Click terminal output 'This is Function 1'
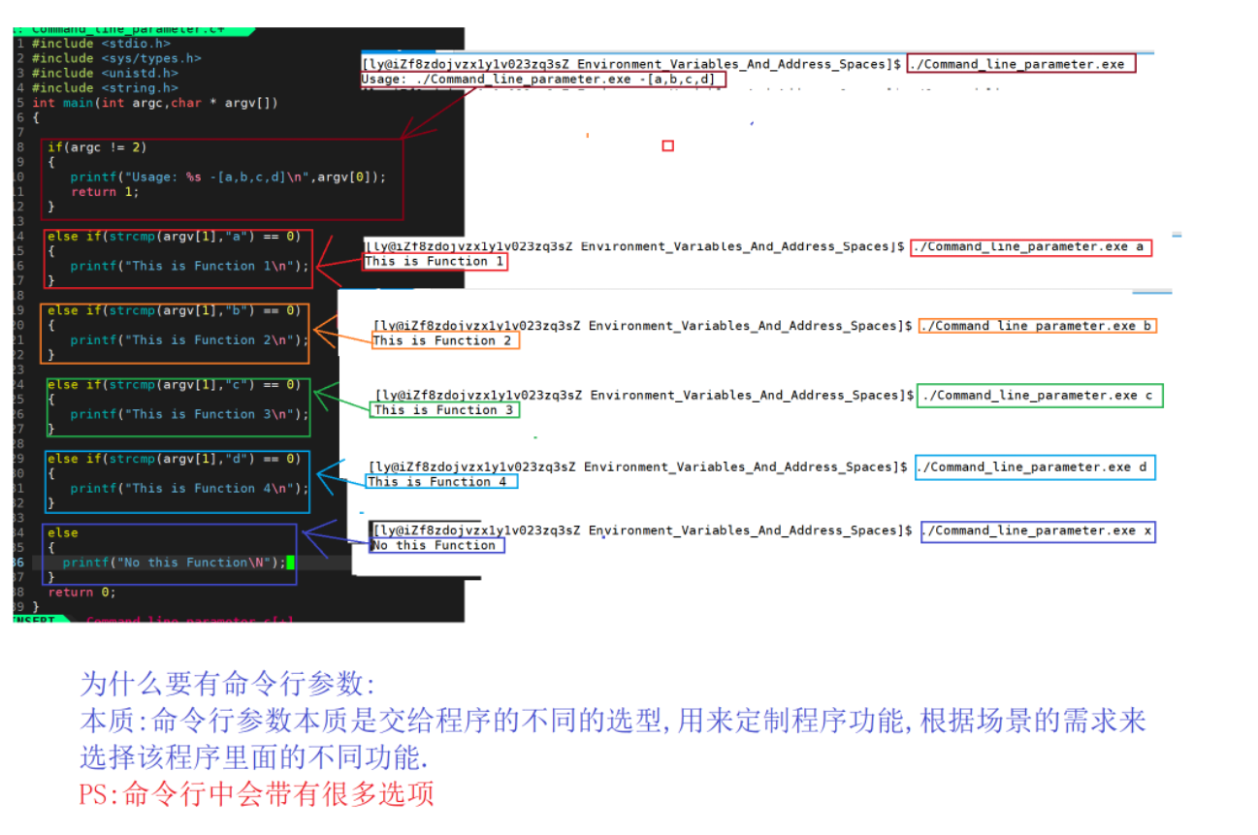The width and height of the screenshot is (1258, 835). (x=435, y=262)
